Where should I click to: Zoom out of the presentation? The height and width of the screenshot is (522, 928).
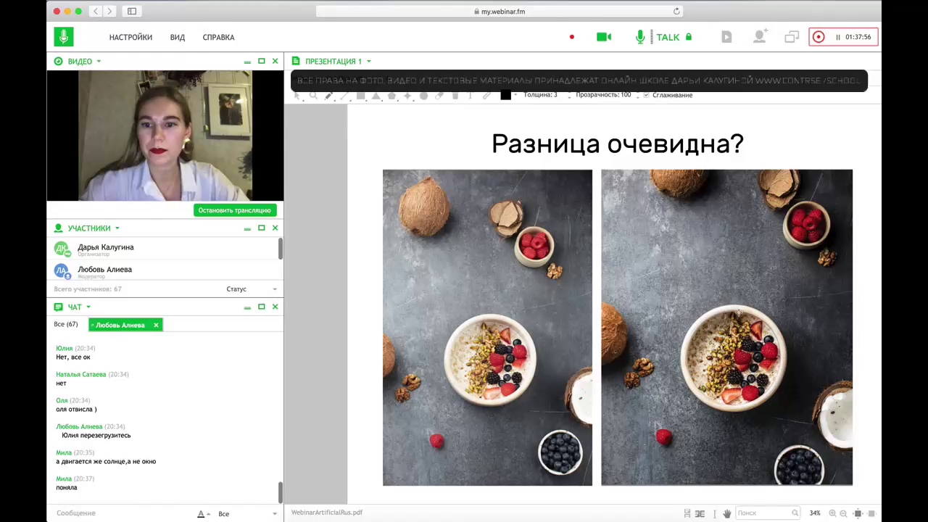[843, 513]
